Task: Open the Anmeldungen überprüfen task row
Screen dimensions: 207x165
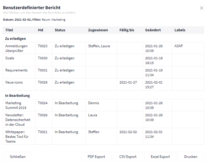Action: (x=103, y=48)
